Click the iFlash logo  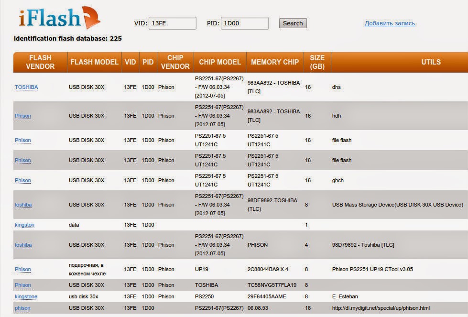click(x=59, y=18)
